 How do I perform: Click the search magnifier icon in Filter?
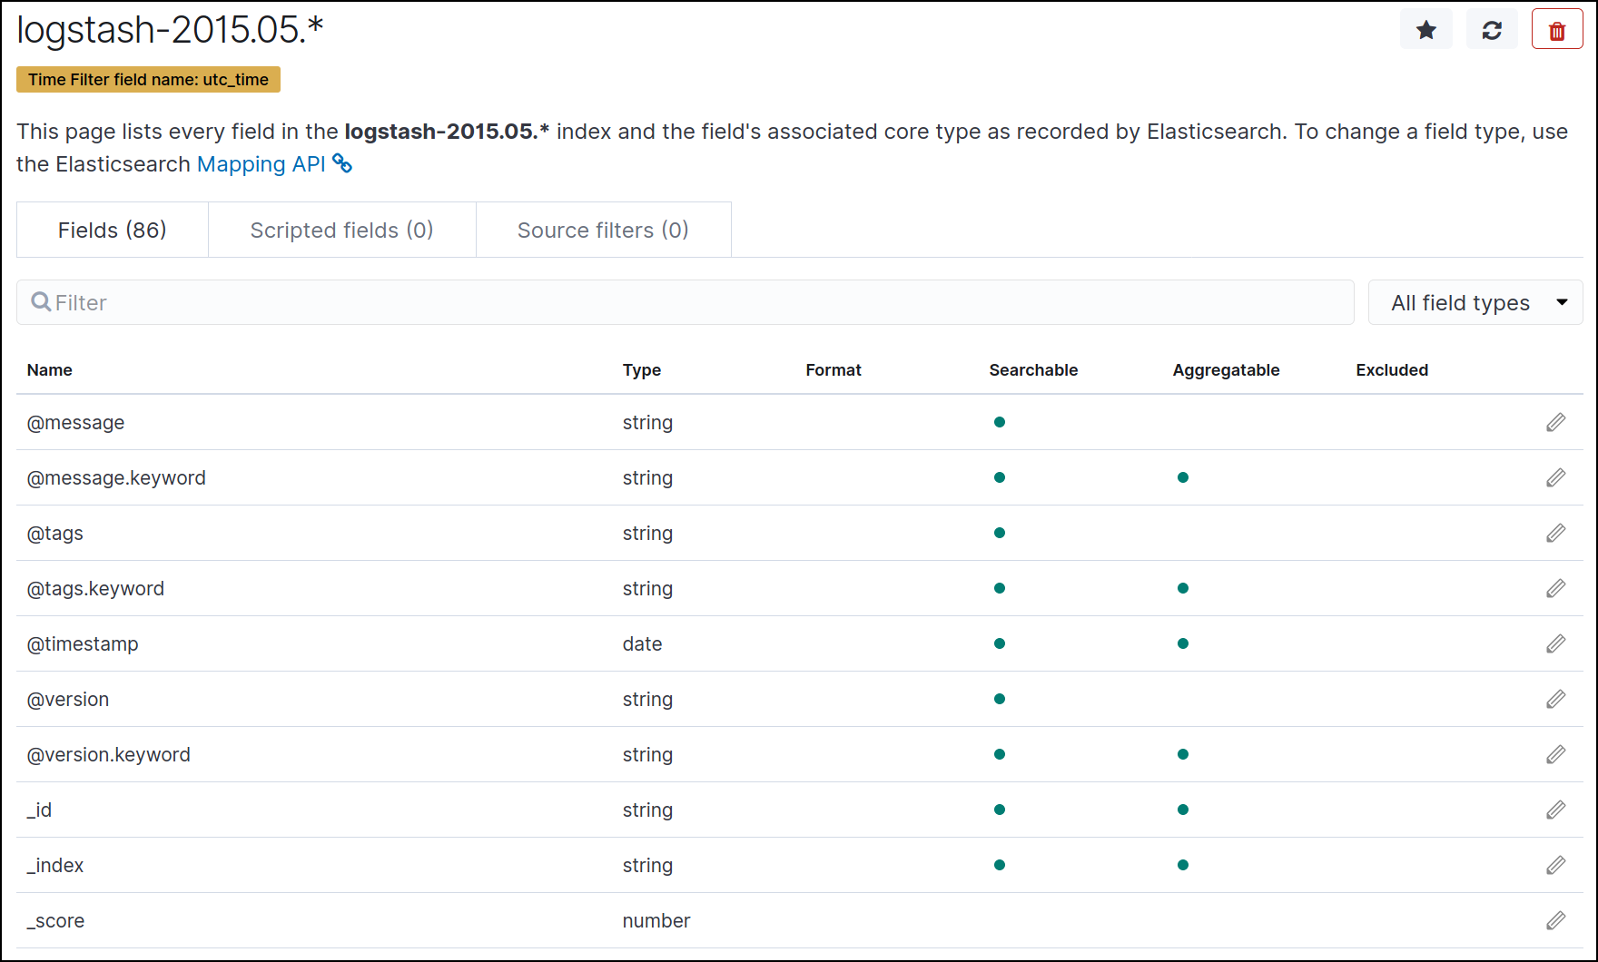pos(41,301)
